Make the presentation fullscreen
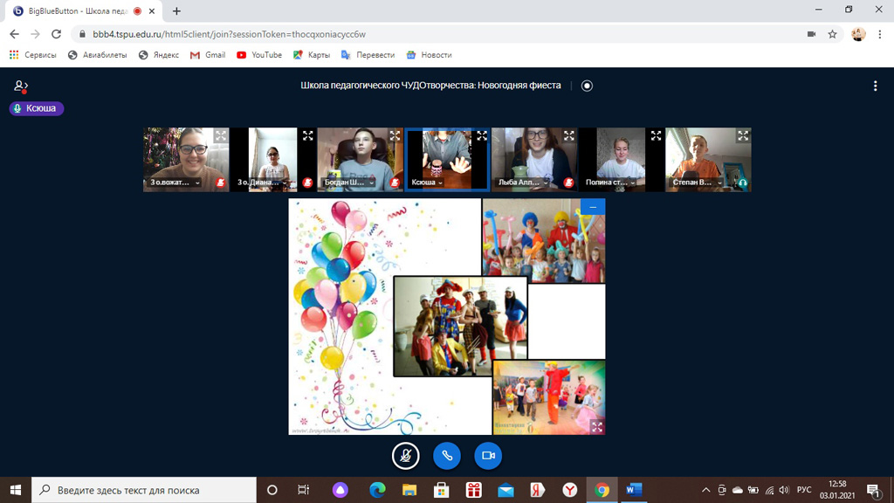The image size is (894, 503). coord(597,427)
